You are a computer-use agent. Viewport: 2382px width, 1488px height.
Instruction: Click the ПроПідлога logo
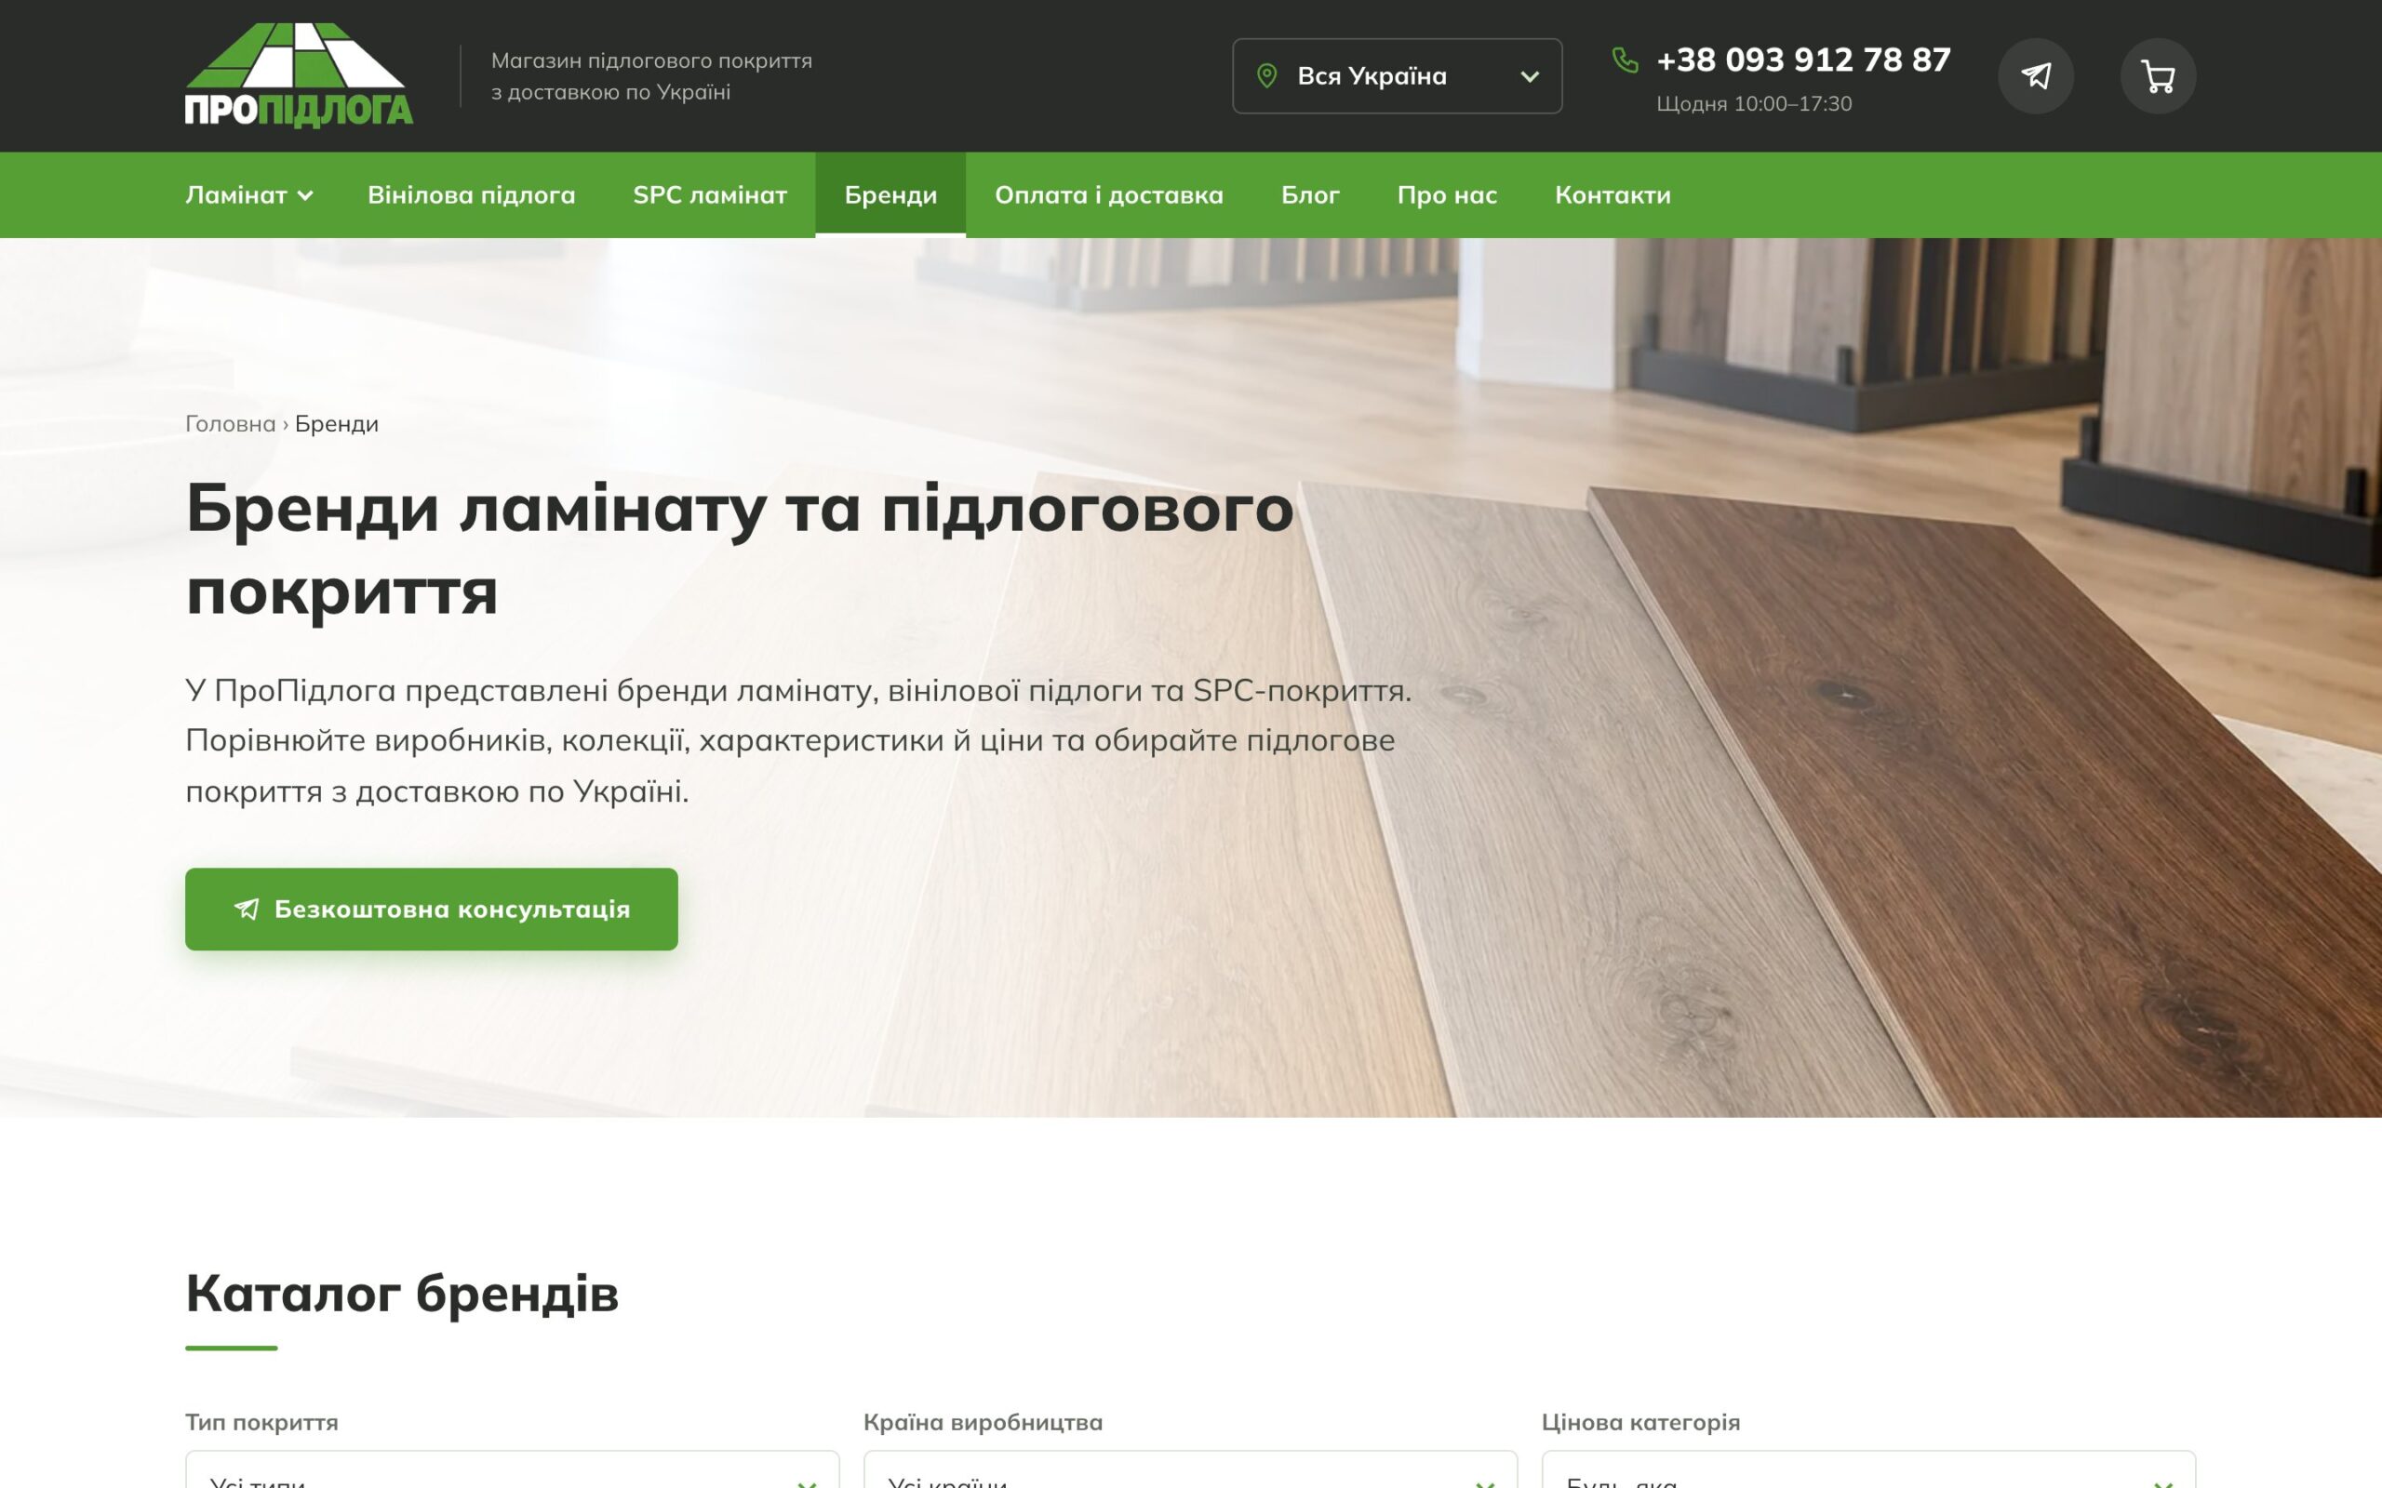tap(300, 75)
